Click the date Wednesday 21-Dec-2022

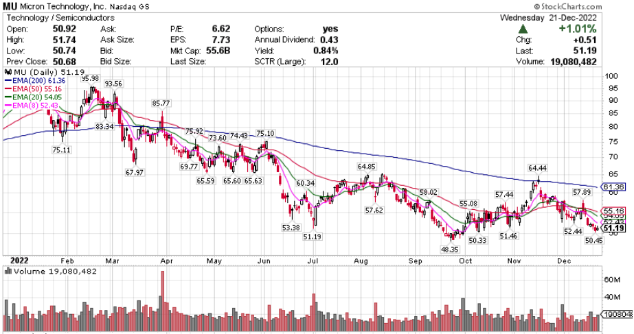[x=548, y=18]
